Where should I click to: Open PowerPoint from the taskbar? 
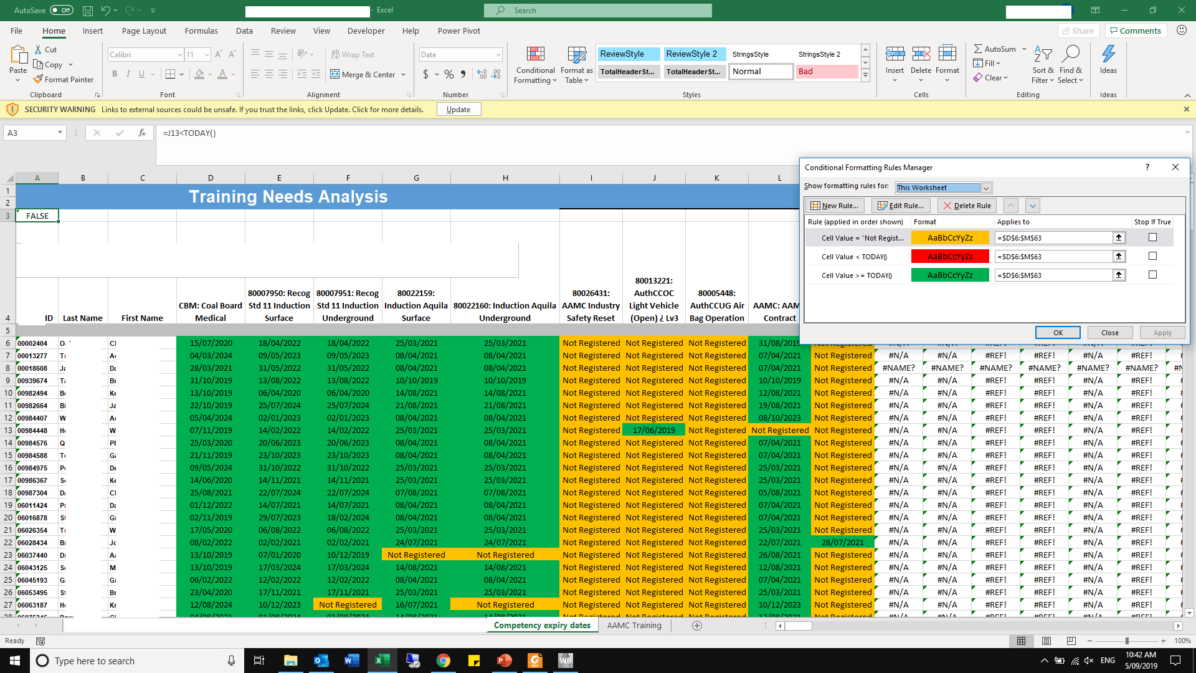coord(504,661)
